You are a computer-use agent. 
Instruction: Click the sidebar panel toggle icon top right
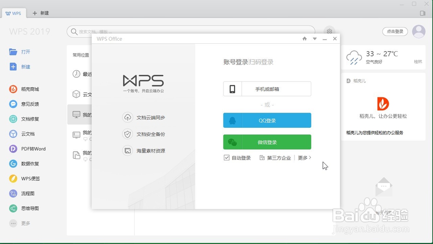(422, 13)
